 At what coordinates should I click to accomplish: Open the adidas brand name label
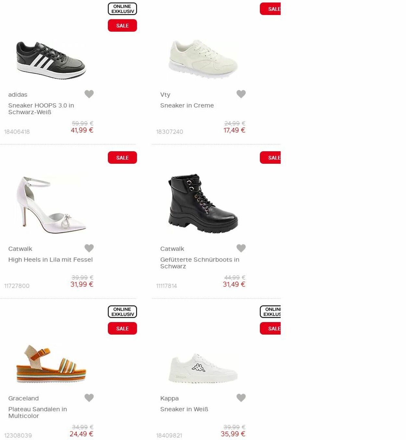[18, 94]
